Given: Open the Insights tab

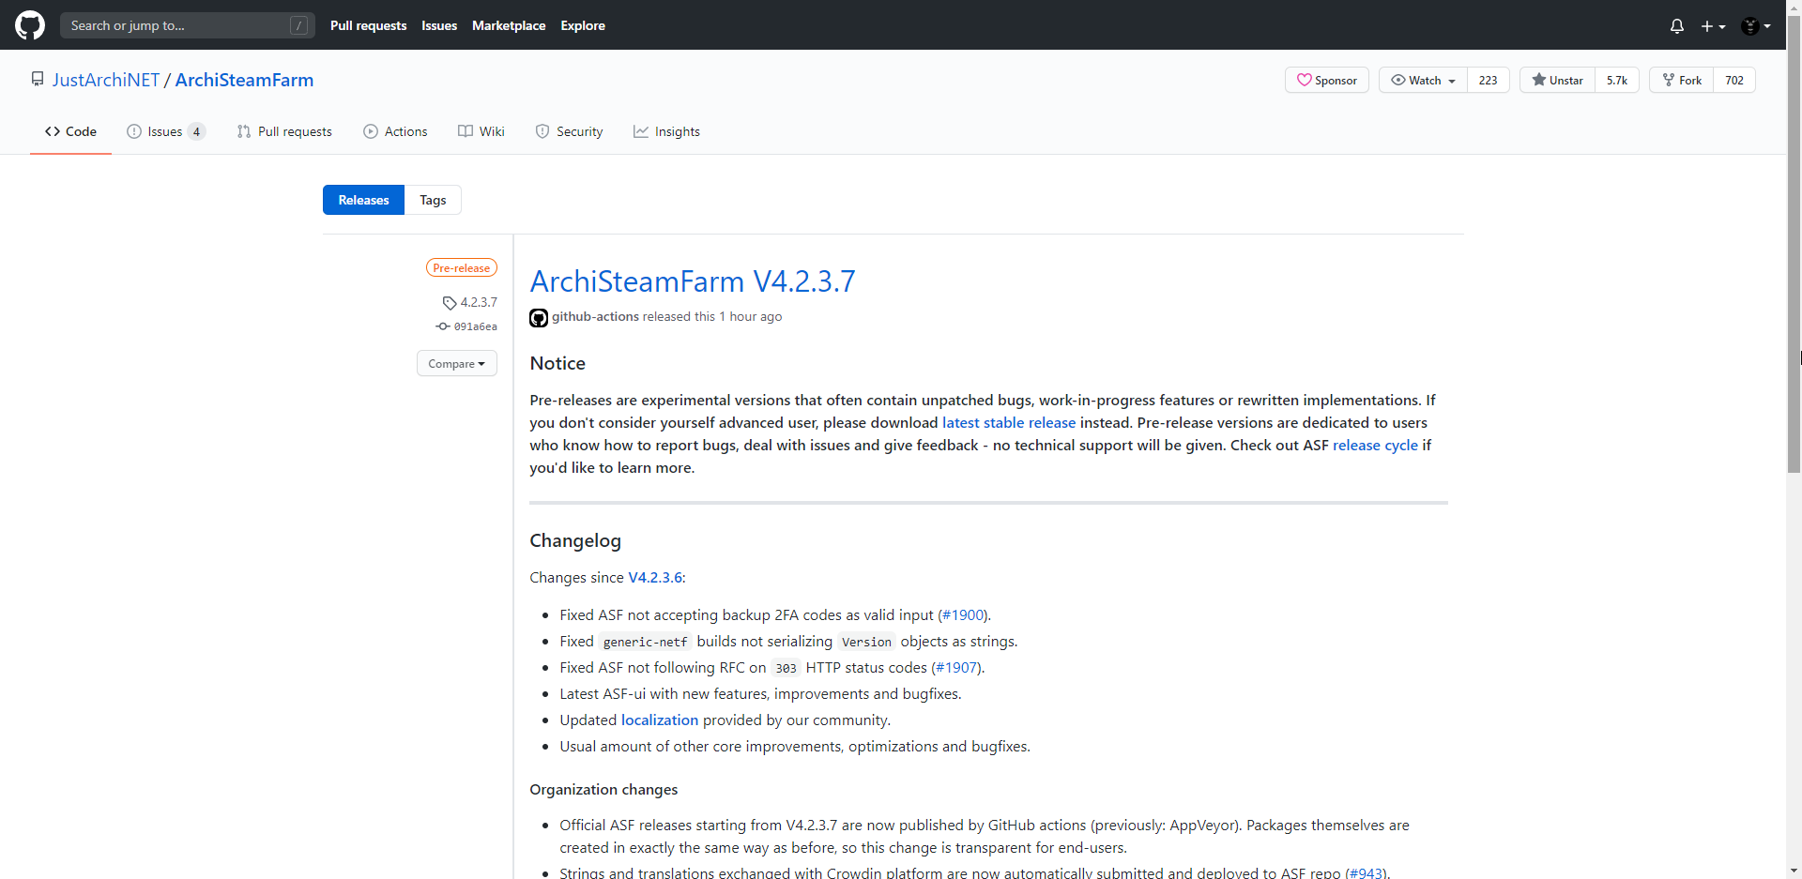Looking at the screenshot, I should [666, 131].
